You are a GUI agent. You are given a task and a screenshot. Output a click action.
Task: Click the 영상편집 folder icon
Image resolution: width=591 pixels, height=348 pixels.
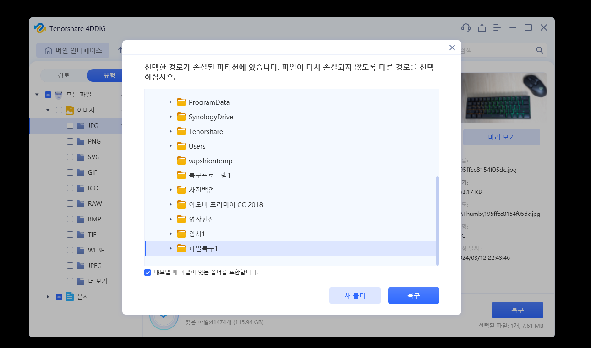point(181,219)
